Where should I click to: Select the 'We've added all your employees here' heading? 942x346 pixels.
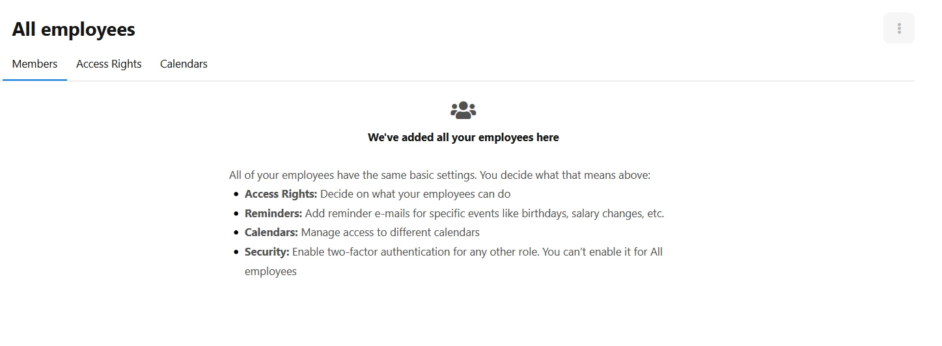pos(463,137)
